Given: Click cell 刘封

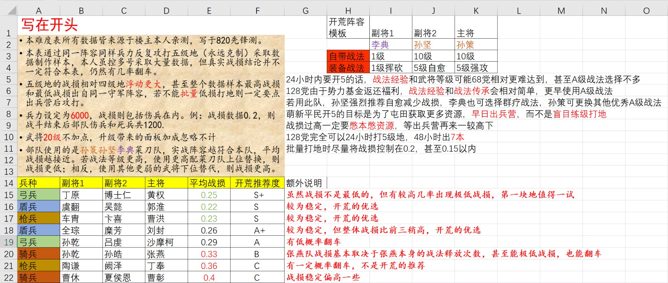Looking at the screenshot, I should pos(166,230).
